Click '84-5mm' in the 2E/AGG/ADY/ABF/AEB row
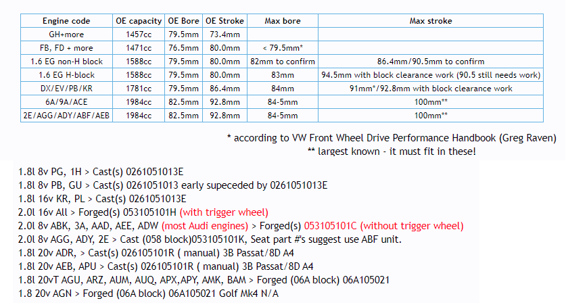Viewport: 566px width, 305px height. pyautogui.click(x=283, y=116)
